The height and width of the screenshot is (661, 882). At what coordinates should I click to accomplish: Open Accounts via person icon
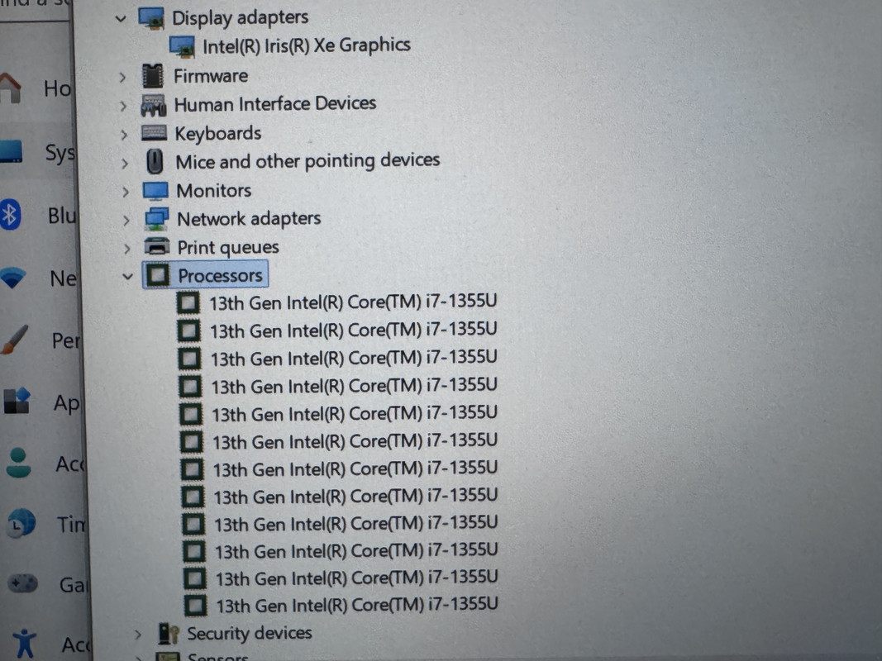click(18, 463)
